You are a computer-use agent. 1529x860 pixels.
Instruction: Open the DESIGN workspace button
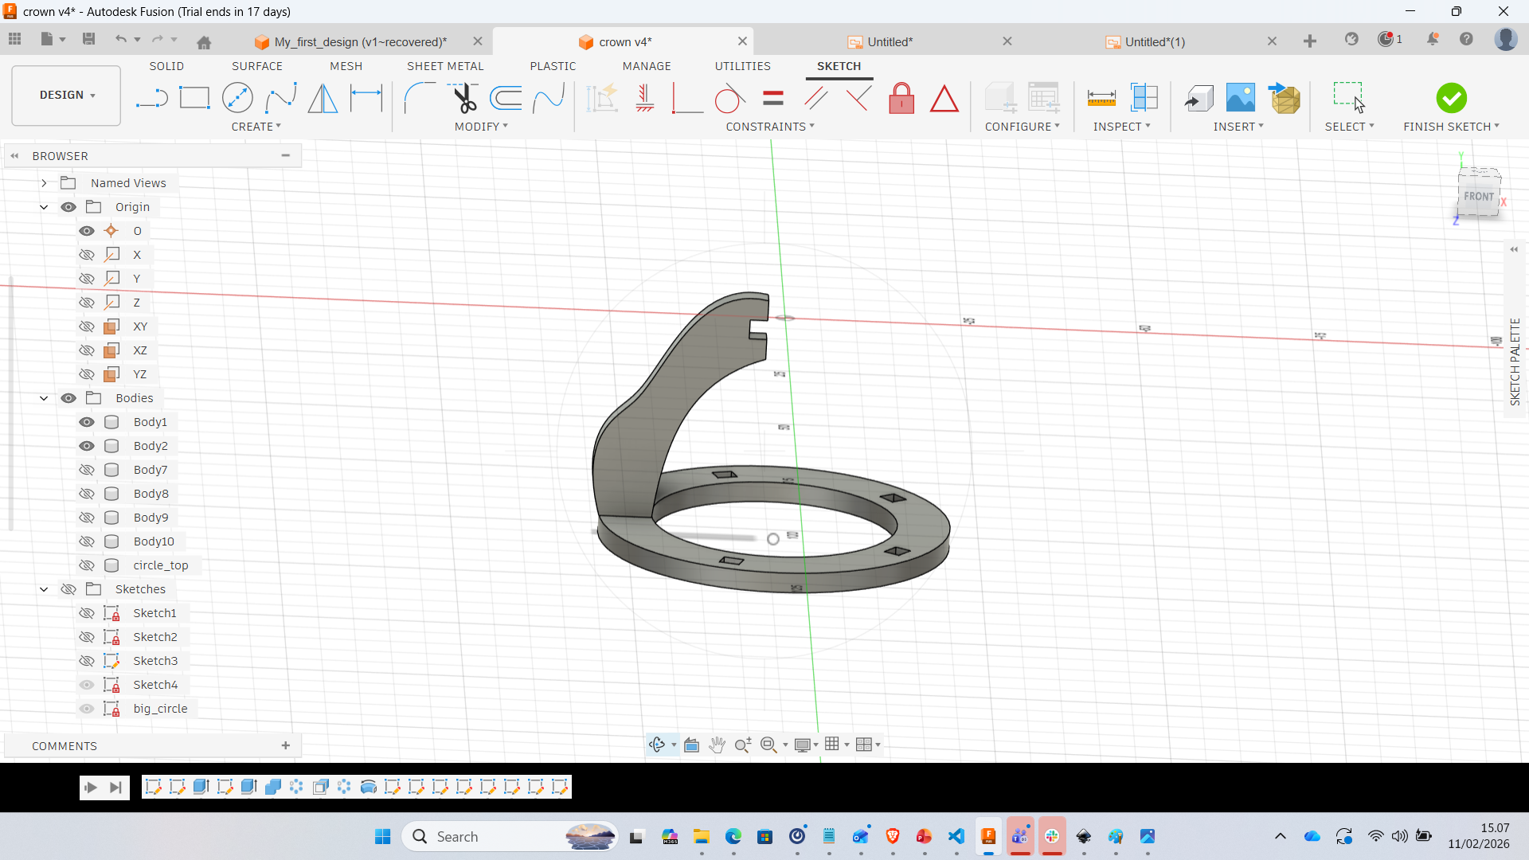pyautogui.click(x=67, y=95)
